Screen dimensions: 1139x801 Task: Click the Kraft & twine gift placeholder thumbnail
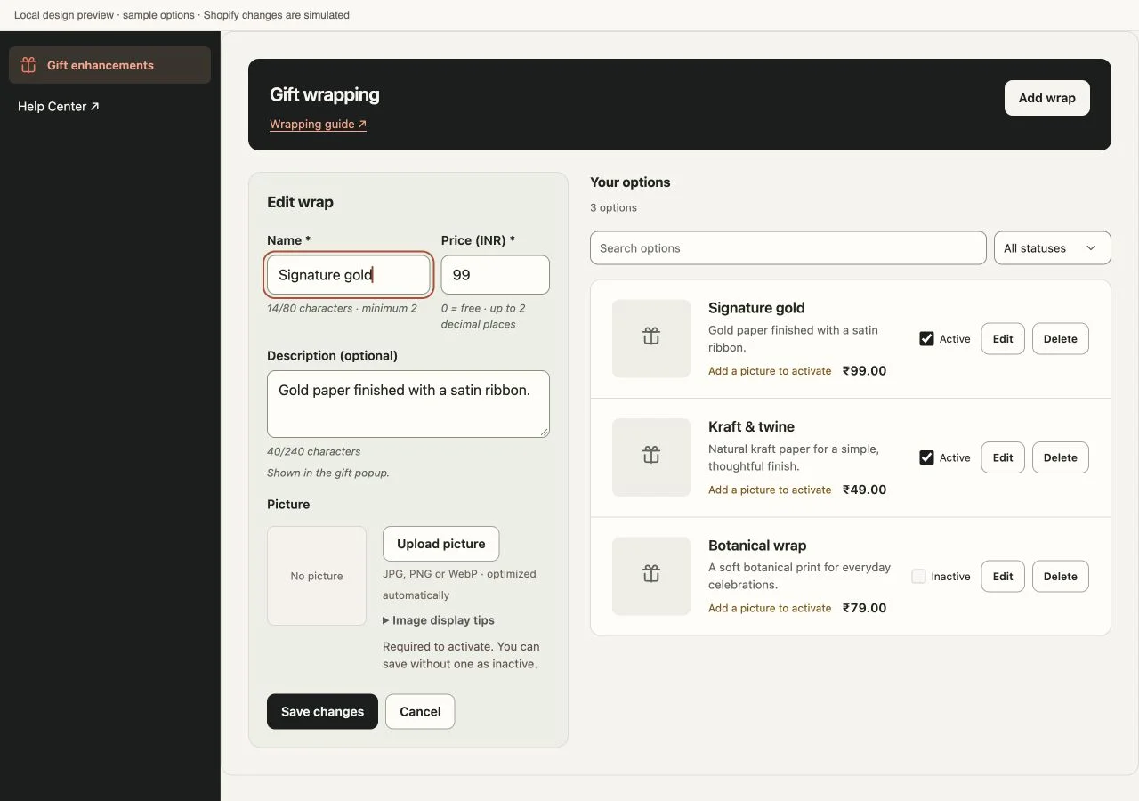point(651,457)
